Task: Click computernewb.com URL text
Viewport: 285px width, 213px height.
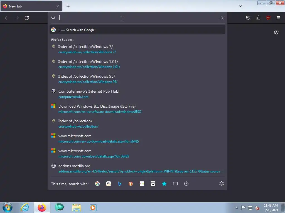Action: pos(73,97)
